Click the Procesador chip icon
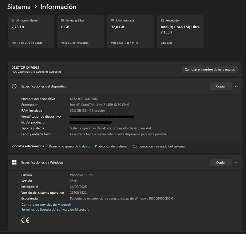The width and height of the screenshot is (246, 234). point(162,21)
